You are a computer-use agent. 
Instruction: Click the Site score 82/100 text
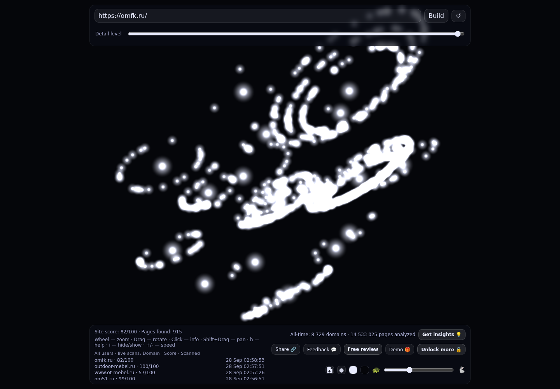(115, 332)
